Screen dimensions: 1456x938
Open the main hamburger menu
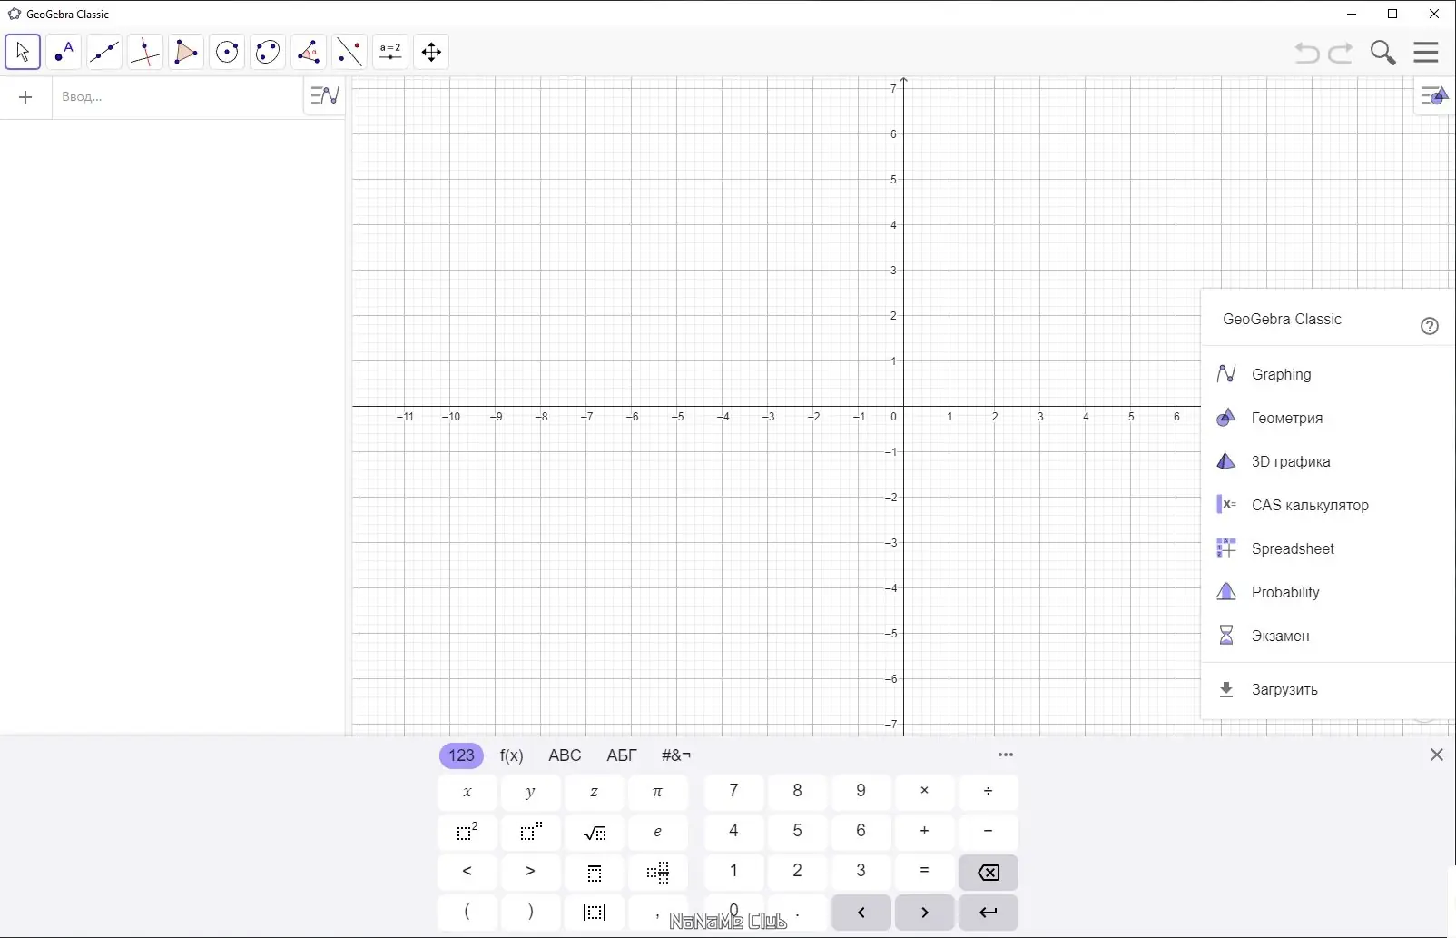pos(1426,52)
